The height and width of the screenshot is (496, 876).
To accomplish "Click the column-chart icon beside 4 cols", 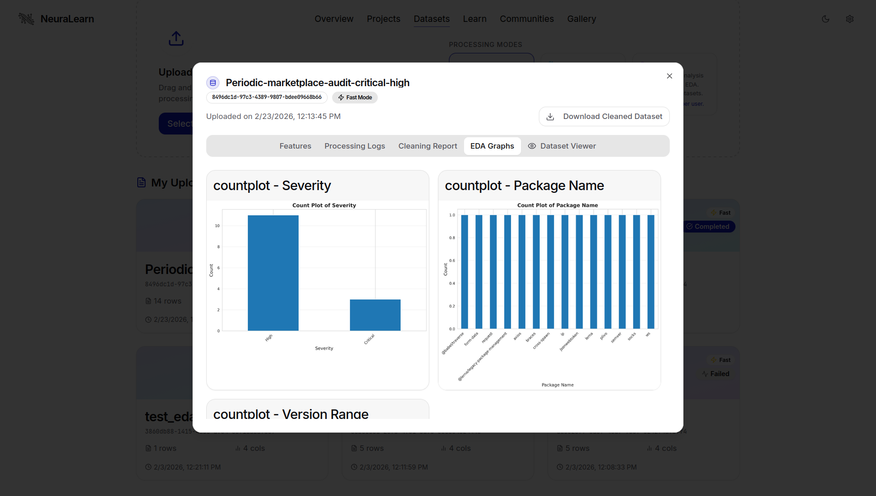I will tap(238, 449).
